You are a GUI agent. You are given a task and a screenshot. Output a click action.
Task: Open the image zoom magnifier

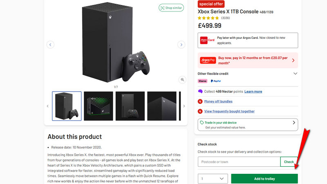click(x=183, y=79)
